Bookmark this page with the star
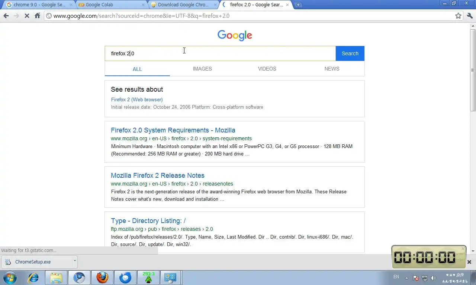The image size is (476, 285). [x=459, y=16]
